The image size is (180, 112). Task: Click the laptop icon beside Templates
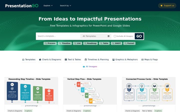point(23,60)
